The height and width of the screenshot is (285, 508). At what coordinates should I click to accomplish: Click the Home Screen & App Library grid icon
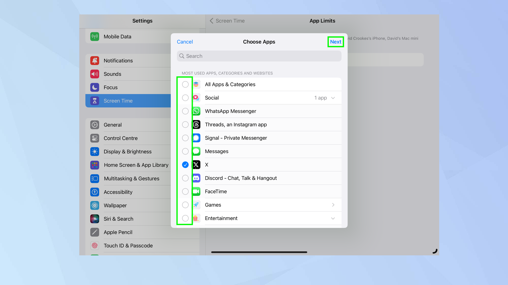[x=95, y=165]
